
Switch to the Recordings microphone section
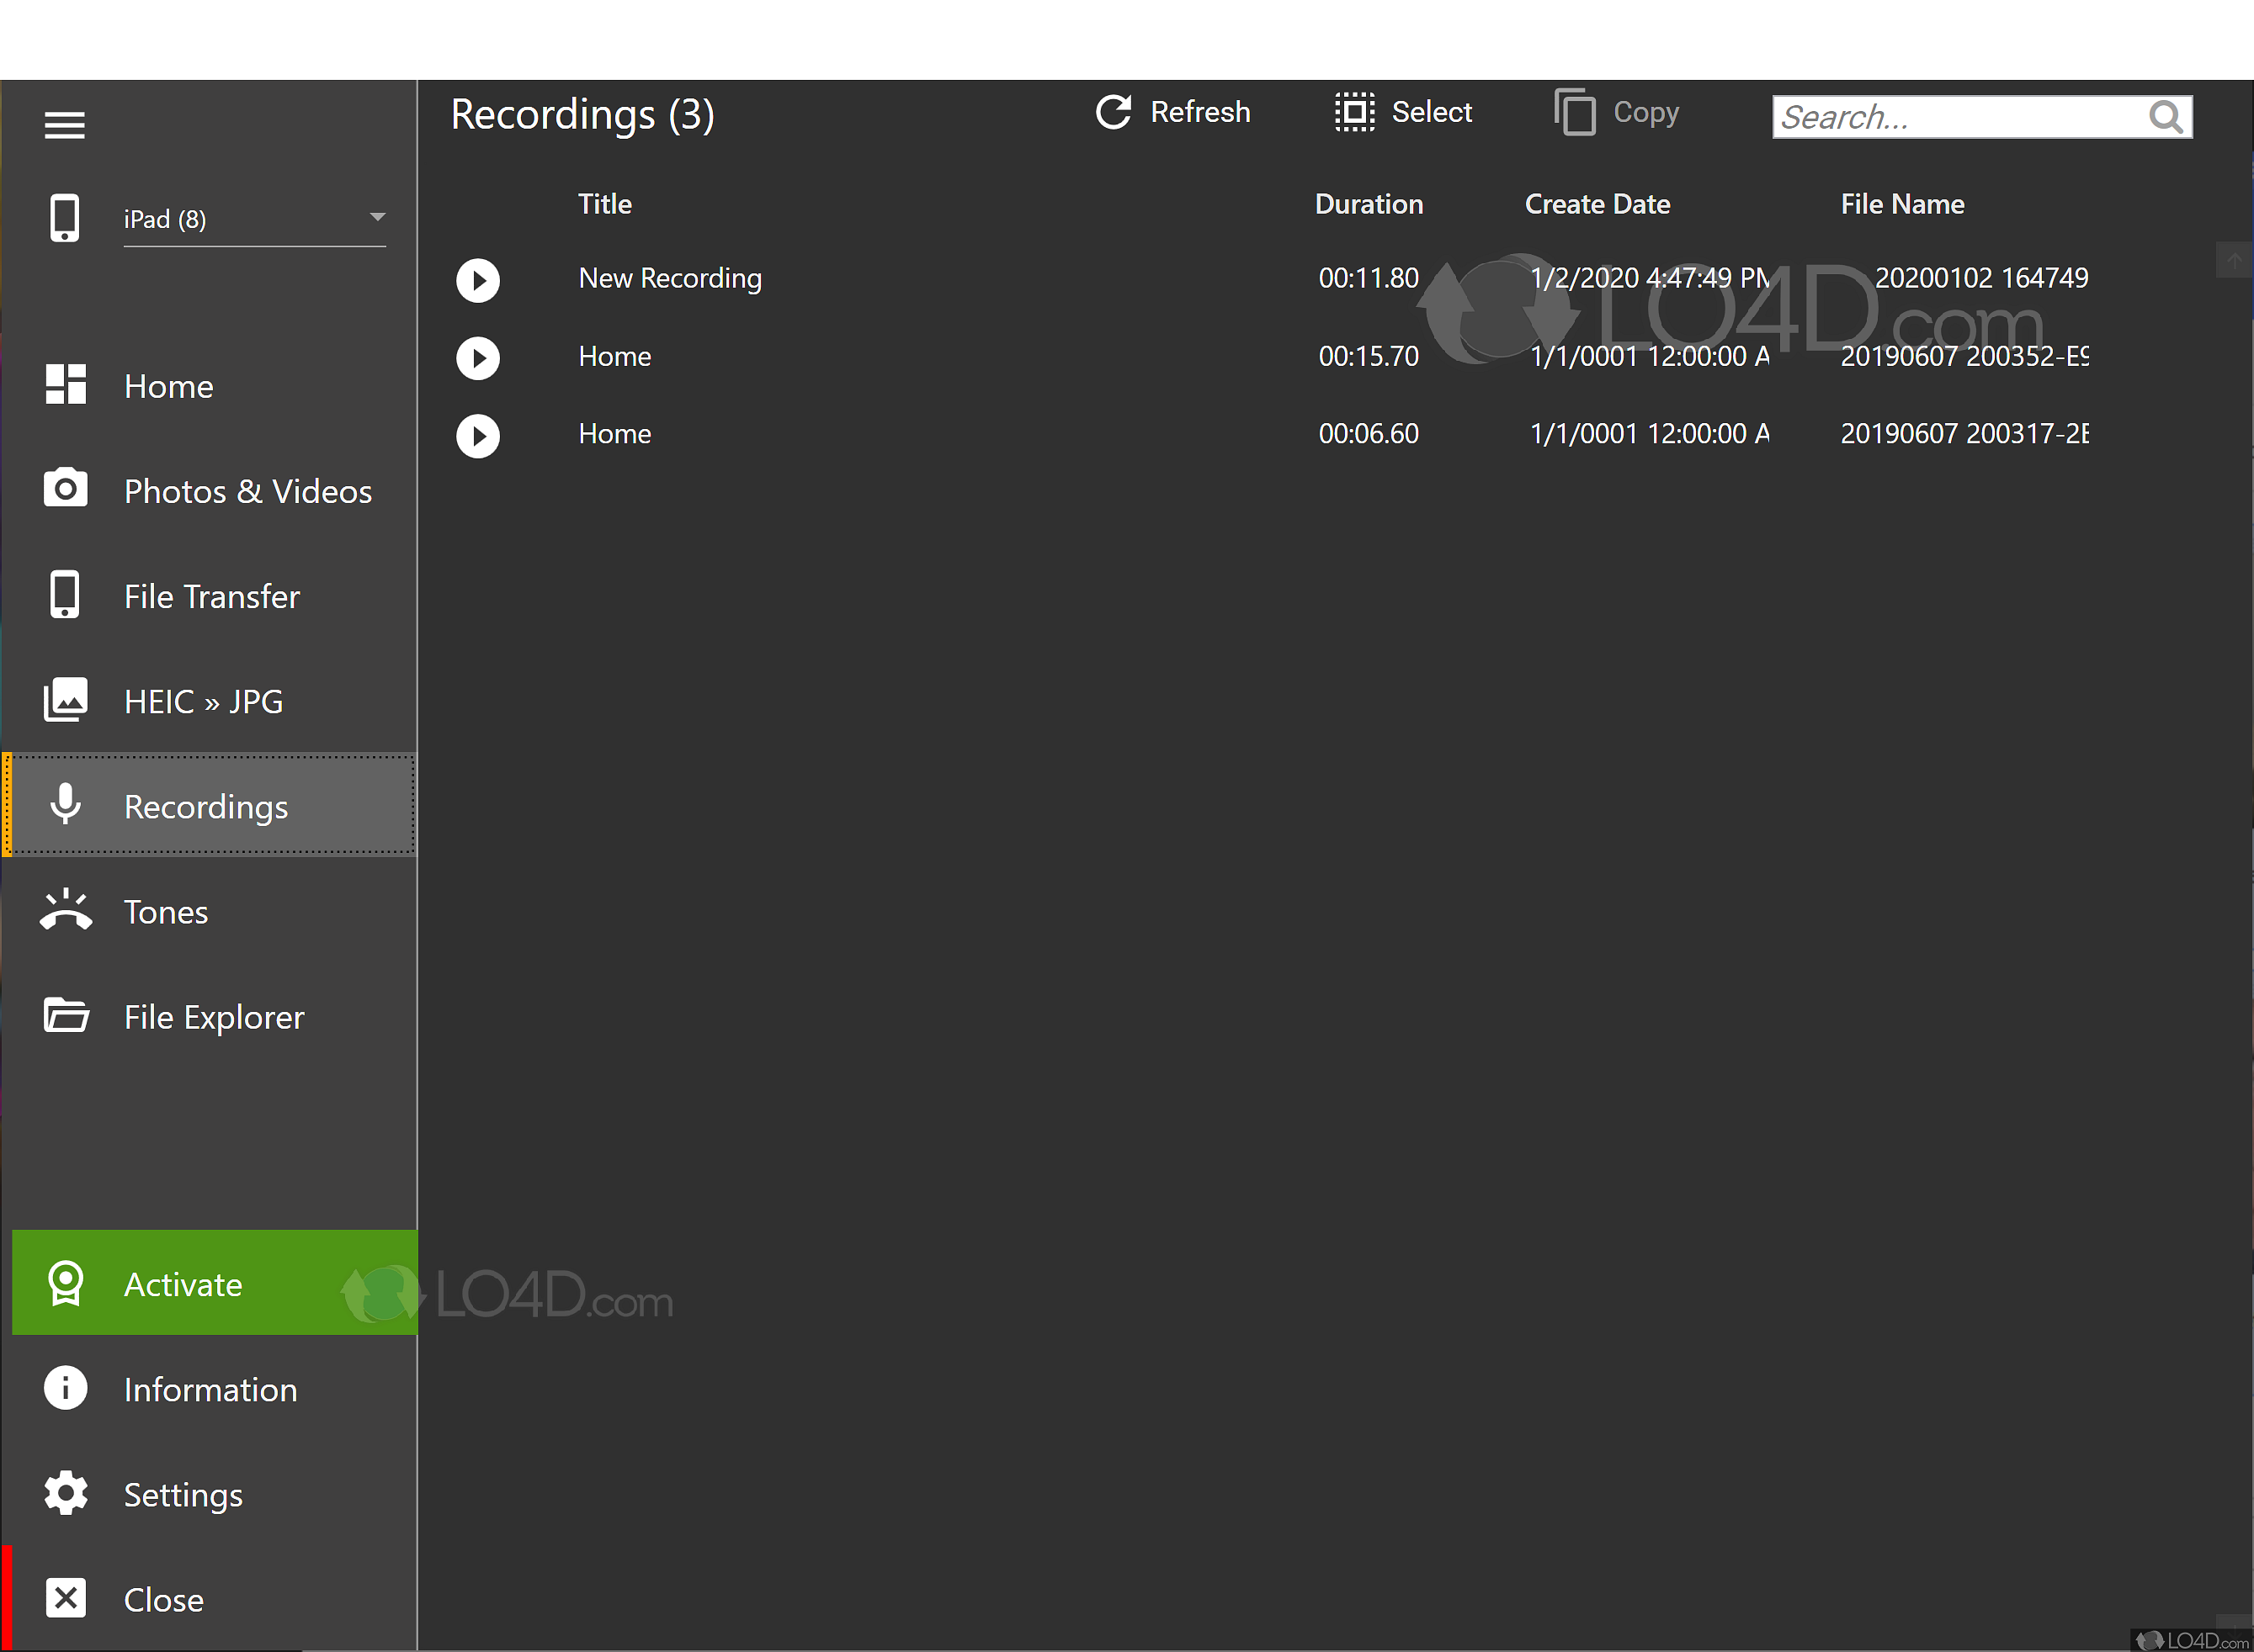click(205, 806)
